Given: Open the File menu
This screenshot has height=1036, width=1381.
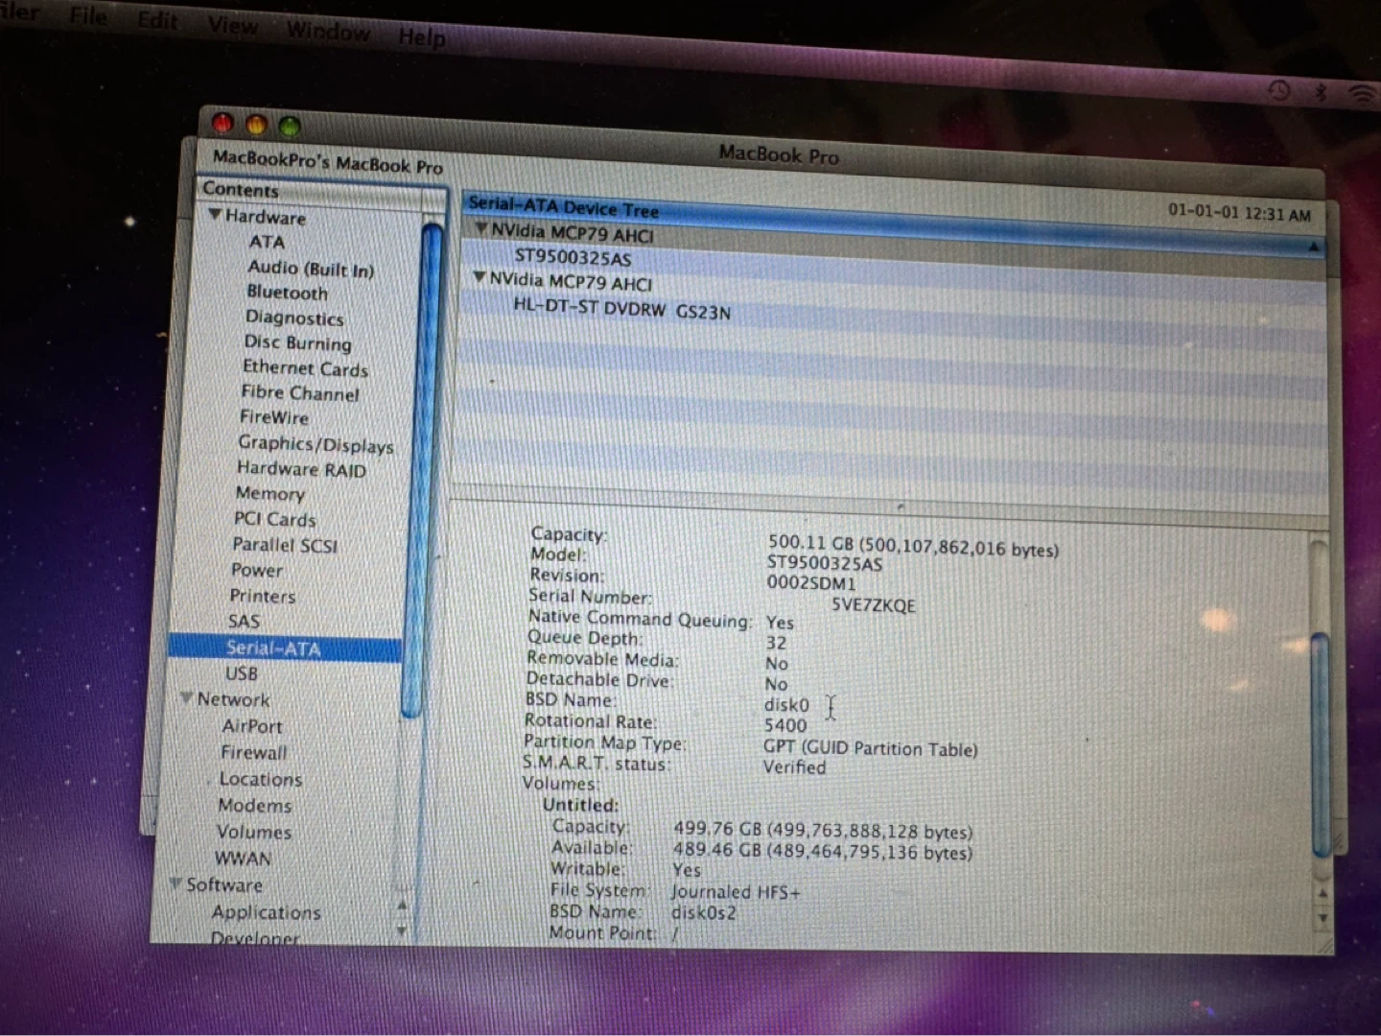Looking at the screenshot, I should 88,15.
